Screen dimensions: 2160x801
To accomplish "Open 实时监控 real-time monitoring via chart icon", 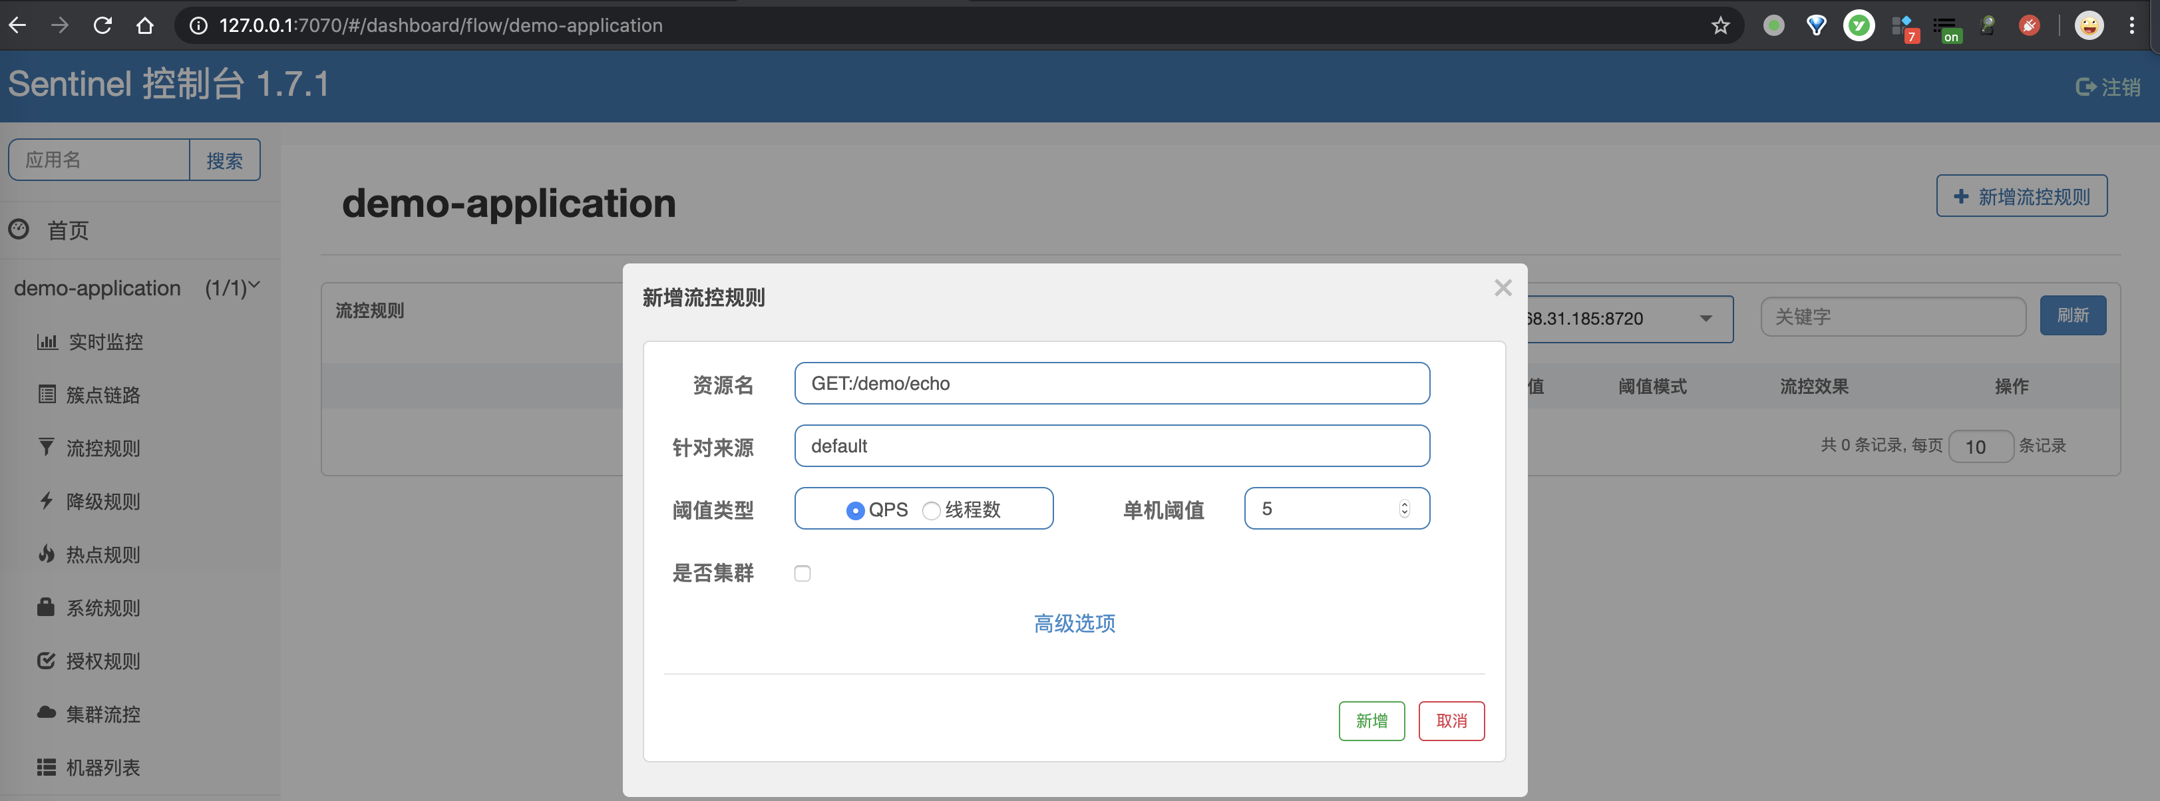I will (x=48, y=341).
